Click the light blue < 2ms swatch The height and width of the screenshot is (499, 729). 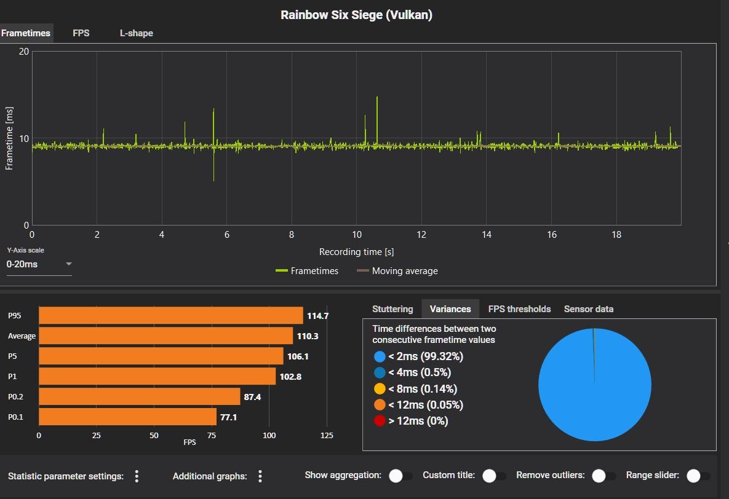click(x=380, y=356)
